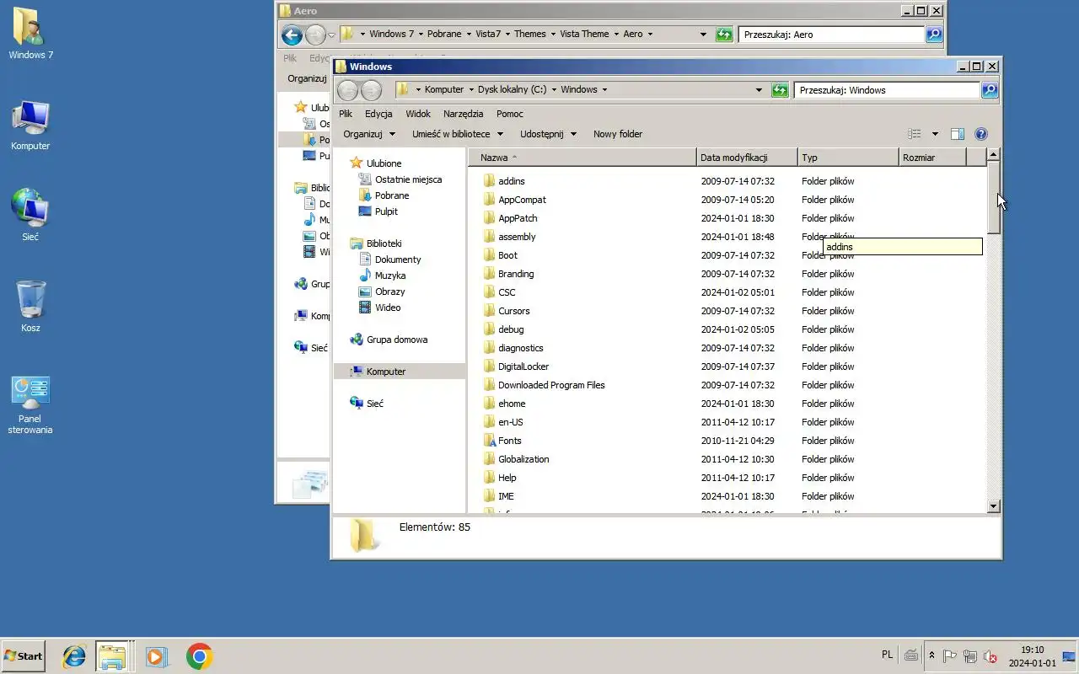This screenshot has height=674, width=1079.
Task: Launch Internet Explorer from the taskbar
Action: [74, 656]
